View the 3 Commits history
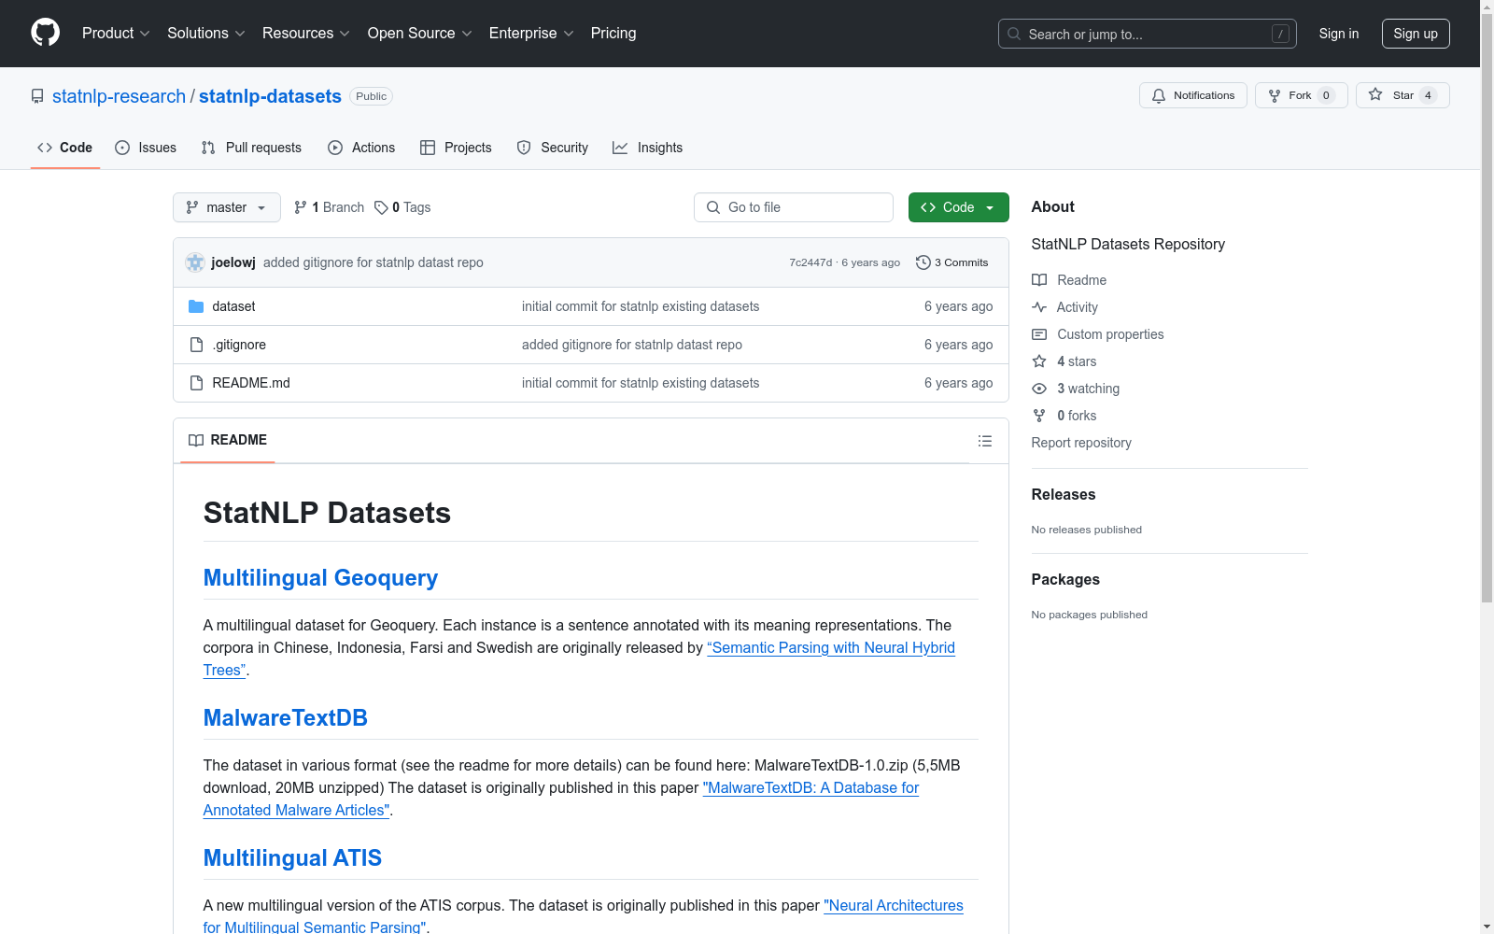1494x934 pixels. pos(951,262)
